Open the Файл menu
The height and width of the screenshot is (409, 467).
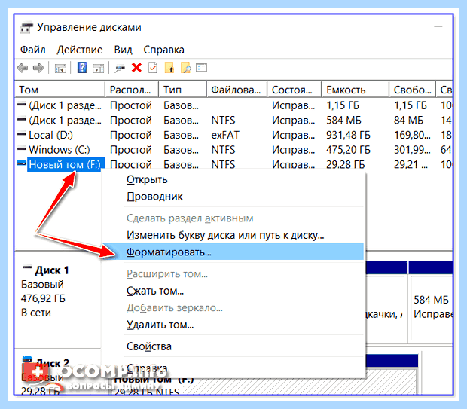click(x=32, y=50)
